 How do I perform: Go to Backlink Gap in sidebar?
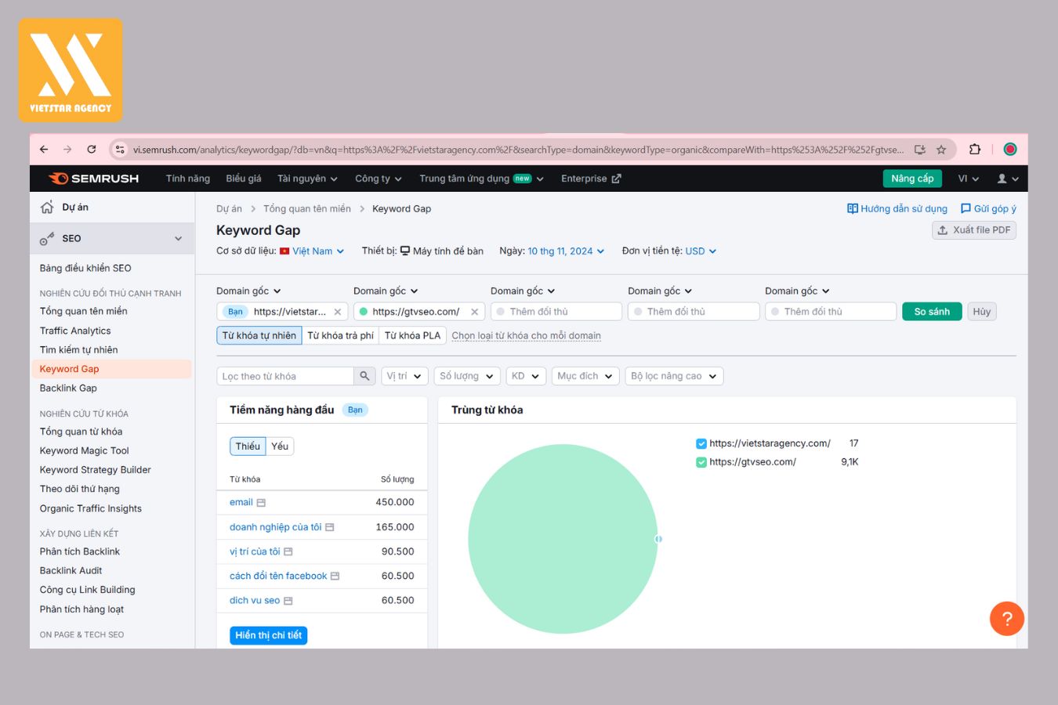(x=68, y=389)
